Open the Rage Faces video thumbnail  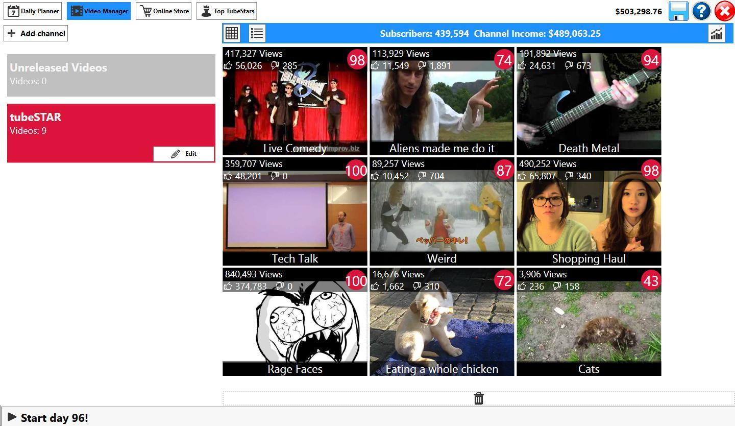coord(295,322)
